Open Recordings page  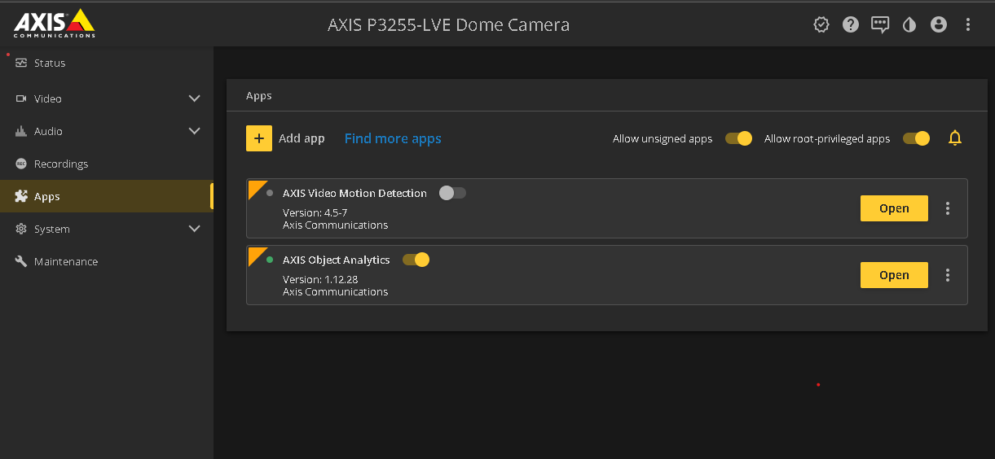pyautogui.click(x=107, y=164)
